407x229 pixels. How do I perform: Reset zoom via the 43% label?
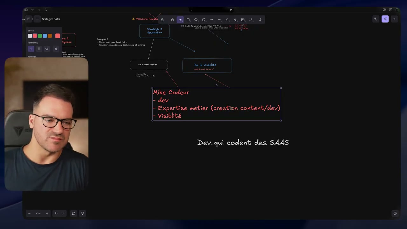click(x=38, y=213)
